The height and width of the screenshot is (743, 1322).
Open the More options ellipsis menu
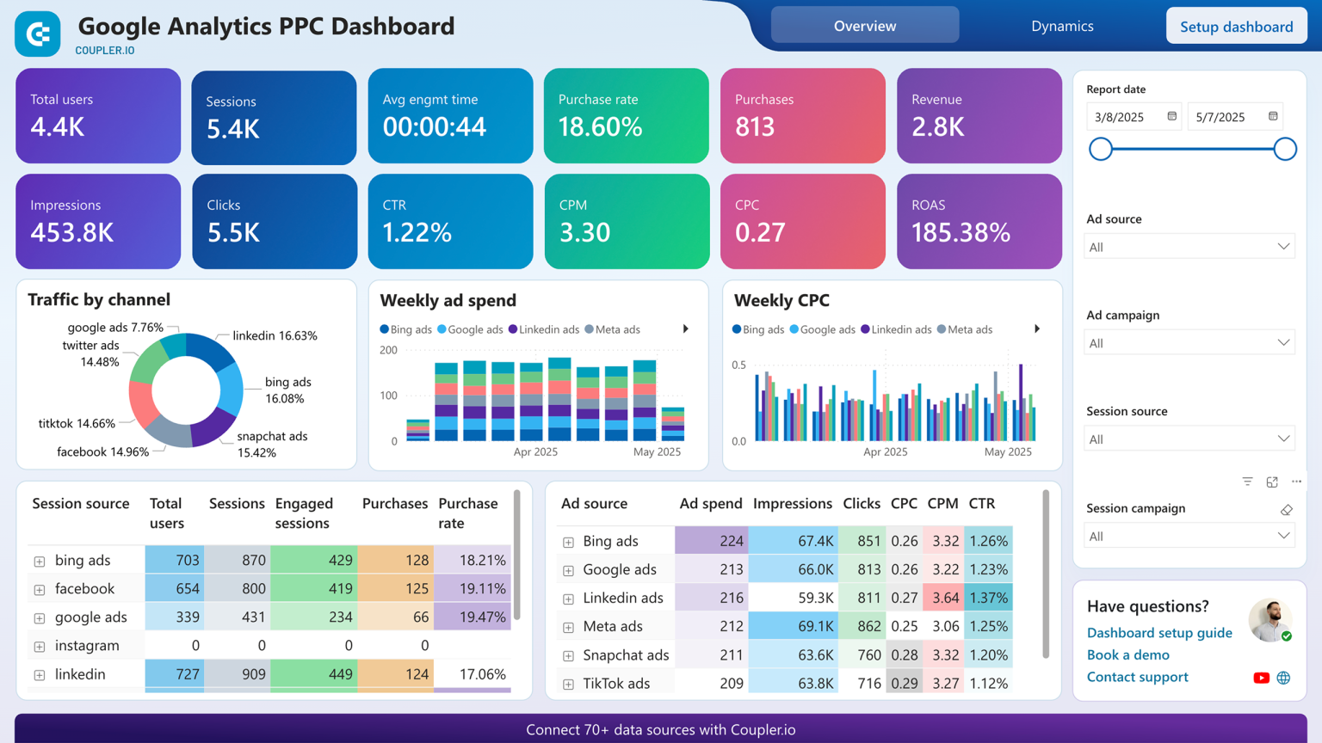tap(1297, 482)
